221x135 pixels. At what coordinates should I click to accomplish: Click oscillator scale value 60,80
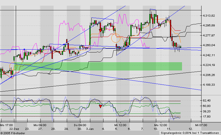coord(207,106)
